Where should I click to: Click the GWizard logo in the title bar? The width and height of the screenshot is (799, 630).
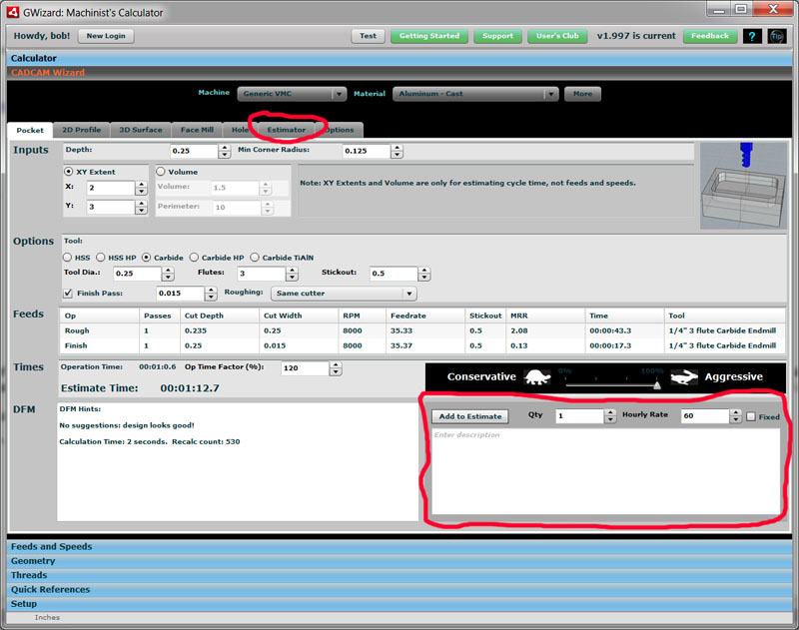tap(14, 11)
